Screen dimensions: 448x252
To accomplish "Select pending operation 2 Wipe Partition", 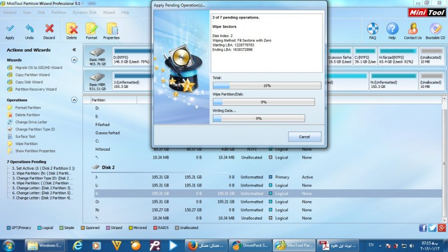I will pos(41,173).
